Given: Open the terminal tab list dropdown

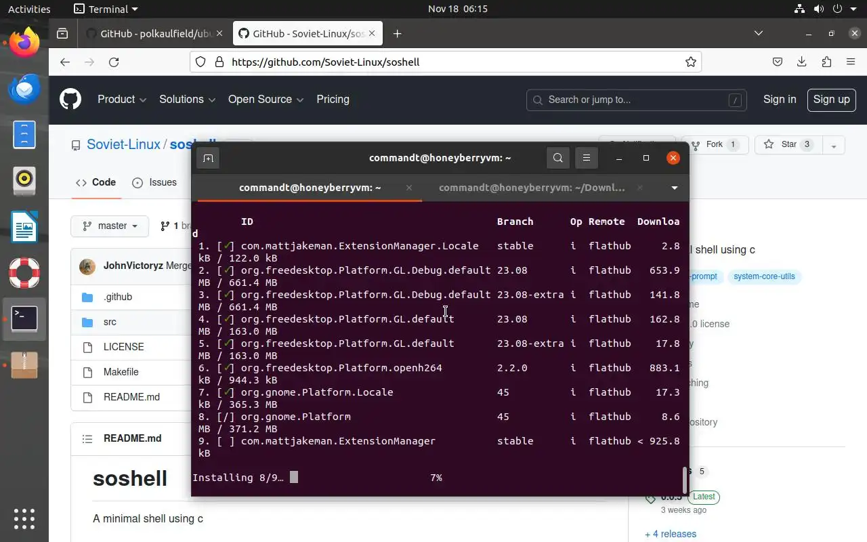Looking at the screenshot, I should [674, 188].
